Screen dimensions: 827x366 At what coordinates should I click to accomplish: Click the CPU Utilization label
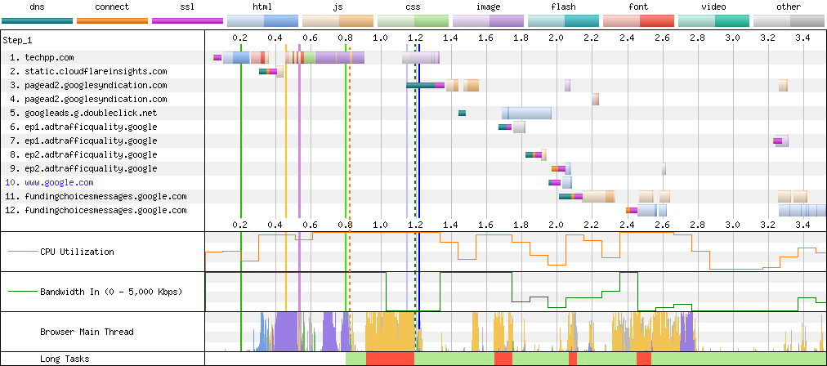pos(77,252)
